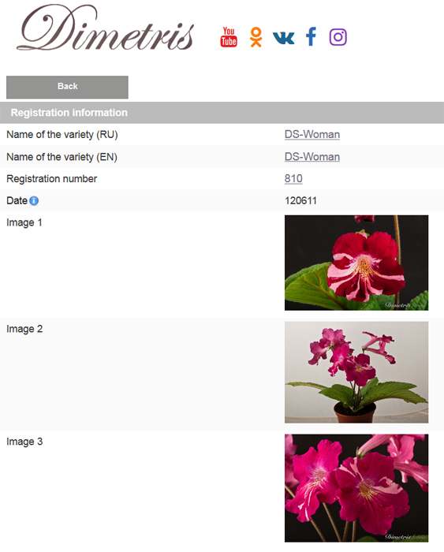Open Image 3 pink flowers thumbnail
Viewport: 444px width, 552px height.
pyautogui.click(x=356, y=488)
